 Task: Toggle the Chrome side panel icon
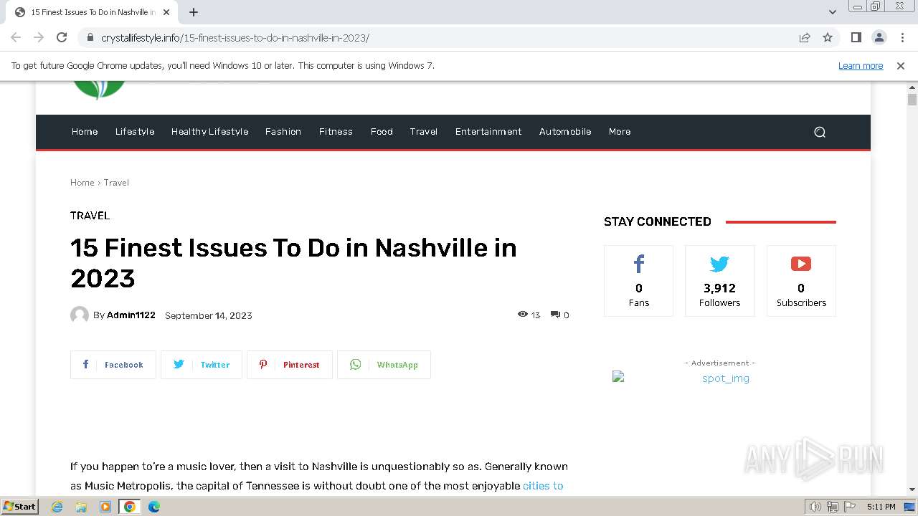pyautogui.click(x=856, y=37)
